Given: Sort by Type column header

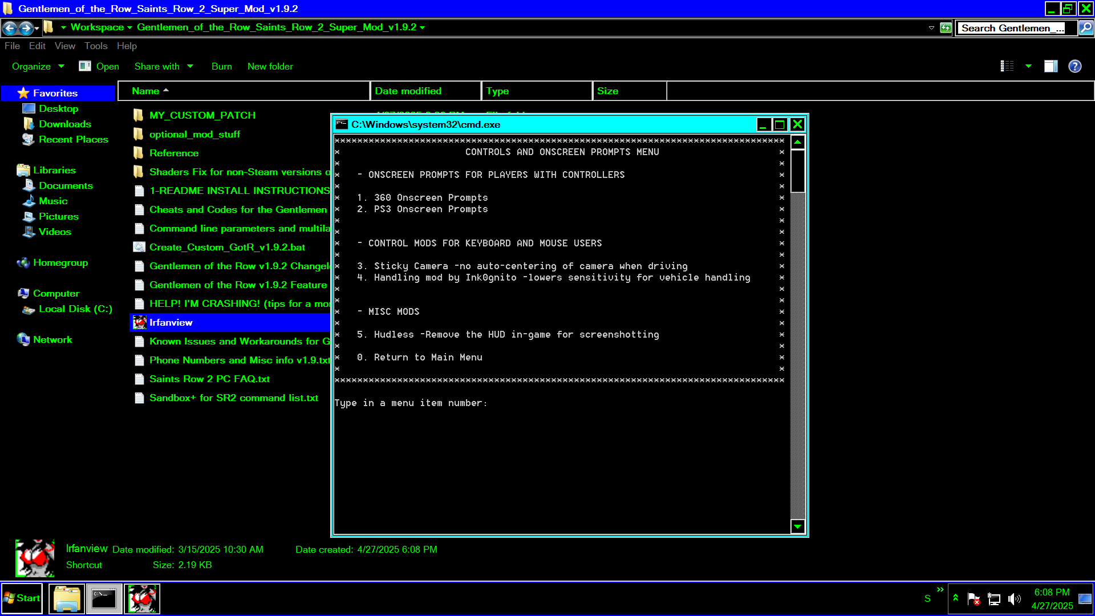Looking at the screenshot, I should 537,91.
